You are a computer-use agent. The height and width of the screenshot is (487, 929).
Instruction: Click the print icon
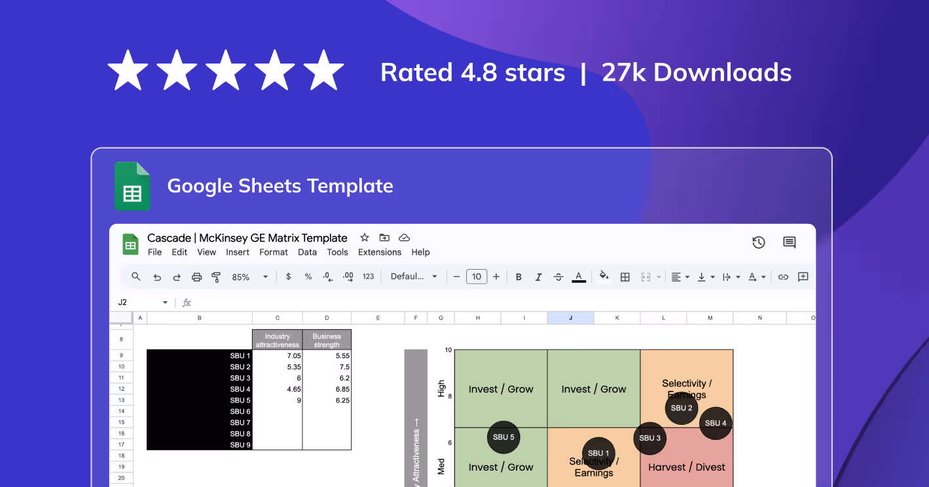pyautogui.click(x=196, y=277)
